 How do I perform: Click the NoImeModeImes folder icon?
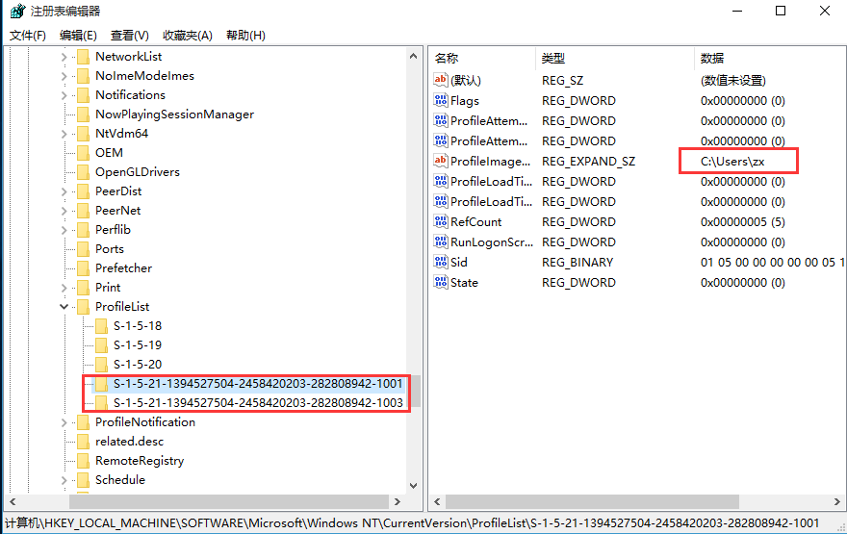(x=83, y=76)
